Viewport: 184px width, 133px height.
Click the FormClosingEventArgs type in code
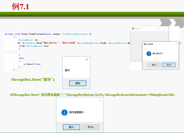[75, 34]
